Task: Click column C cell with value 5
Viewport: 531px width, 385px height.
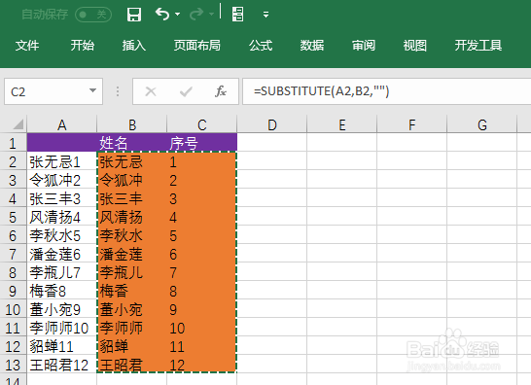Action: coord(202,235)
